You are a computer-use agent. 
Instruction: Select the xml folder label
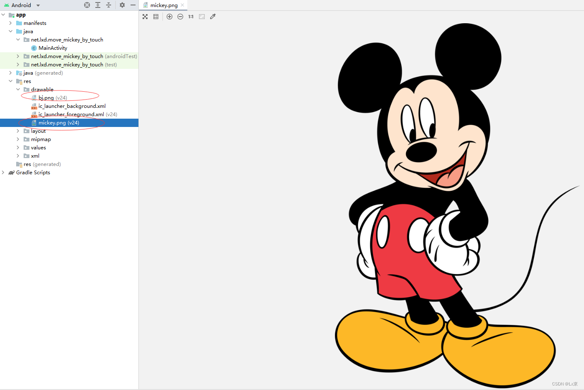[x=35, y=156]
